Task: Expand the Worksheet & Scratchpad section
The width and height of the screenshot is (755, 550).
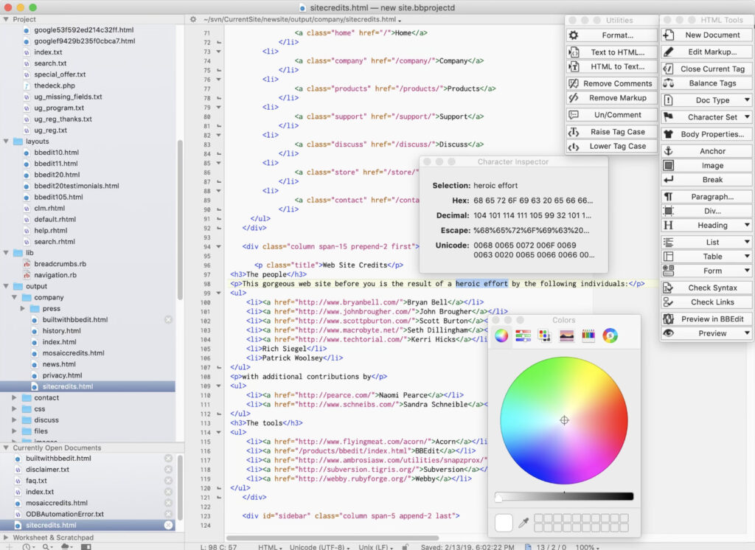Action: pos(7,538)
